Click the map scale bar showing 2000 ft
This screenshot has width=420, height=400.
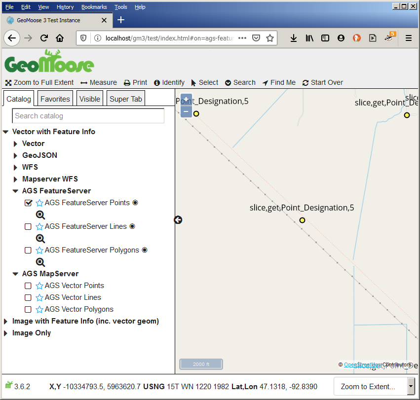coord(201,364)
